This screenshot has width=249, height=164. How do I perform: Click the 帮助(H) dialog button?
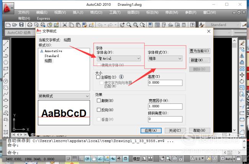click(200, 131)
